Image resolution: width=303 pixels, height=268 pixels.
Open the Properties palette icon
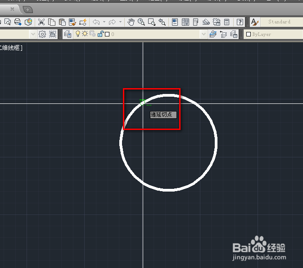pos(175,22)
